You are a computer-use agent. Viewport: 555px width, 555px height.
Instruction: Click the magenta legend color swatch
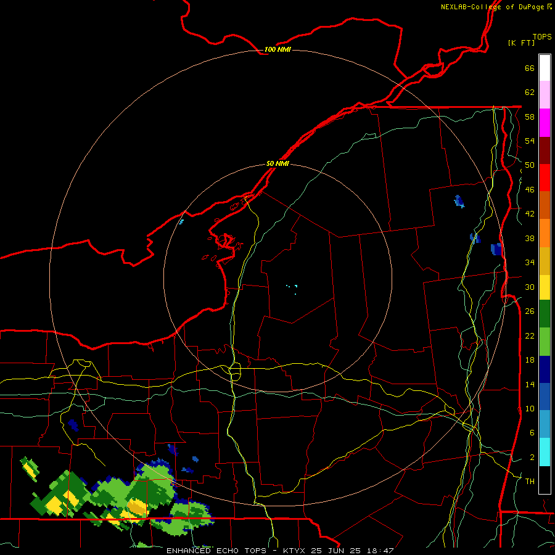tap(545, 123)
